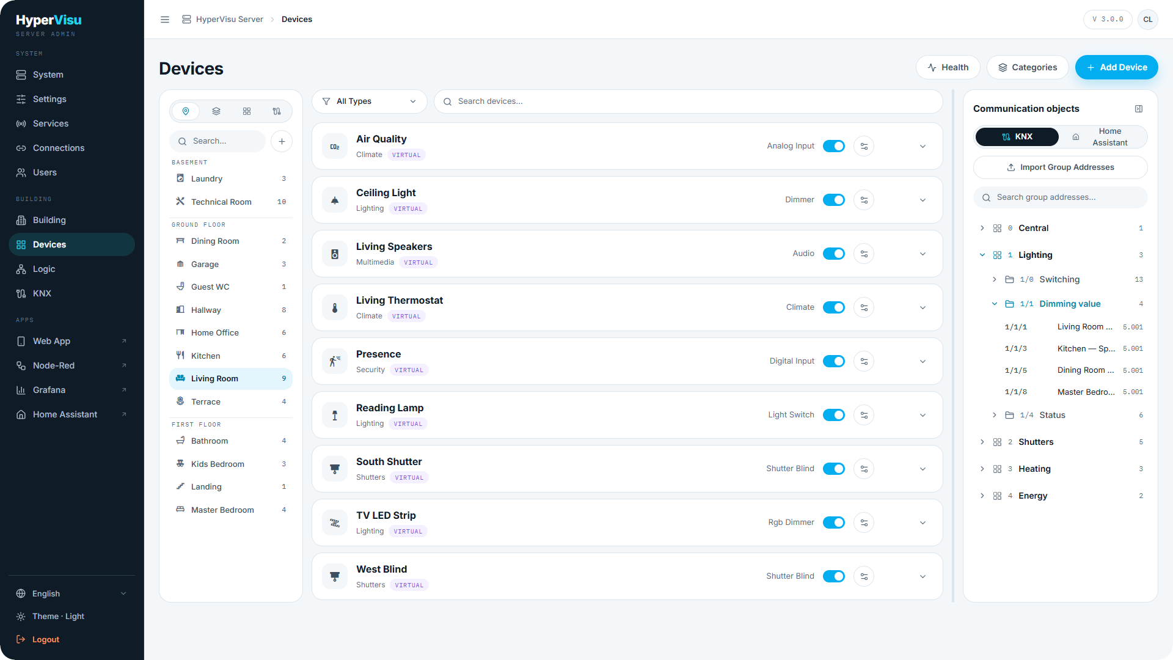Viewport: 1173px width, 660px height.
Task: Open settings icon for Air Quality device
Action: 864,146
